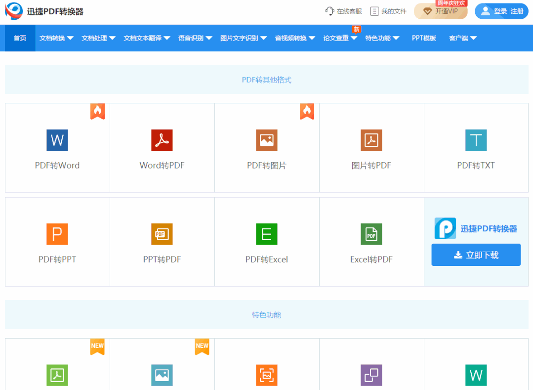Select the PPT转PDF icon
This screenshot has width=533, height=390.
pos(162,234)
